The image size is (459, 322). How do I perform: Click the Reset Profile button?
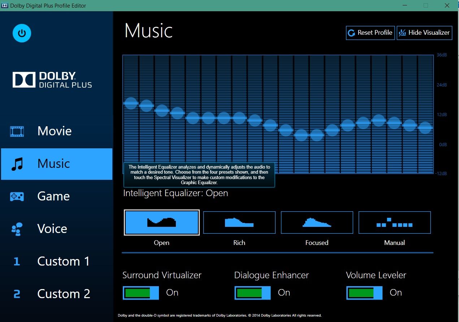pos(370,33)
